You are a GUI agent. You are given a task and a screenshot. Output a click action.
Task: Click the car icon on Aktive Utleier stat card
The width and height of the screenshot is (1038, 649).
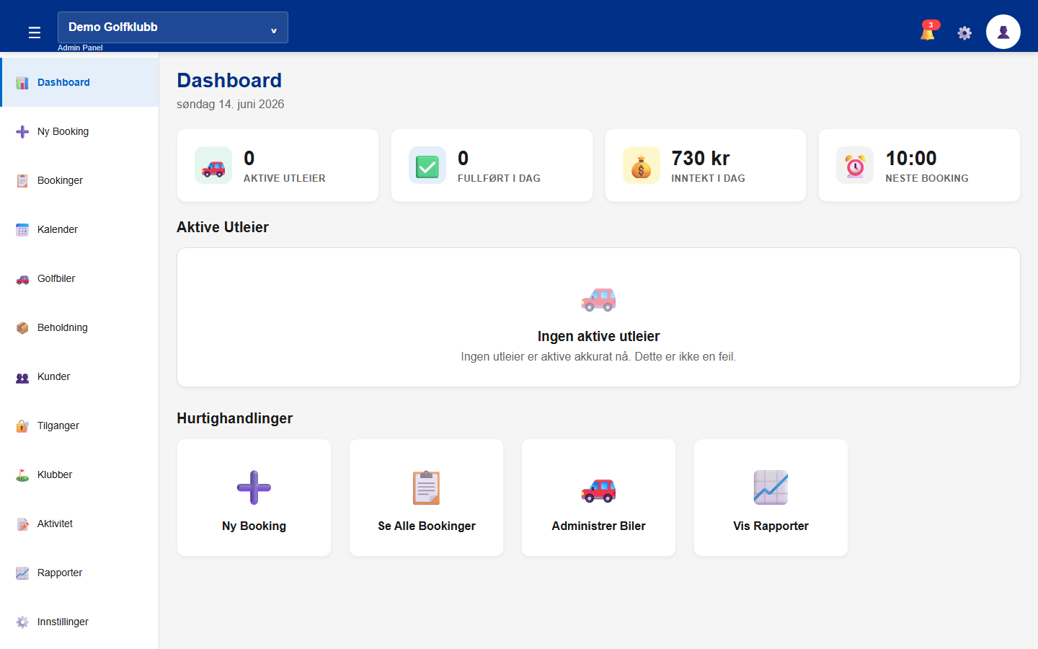(x=213, y=165)
